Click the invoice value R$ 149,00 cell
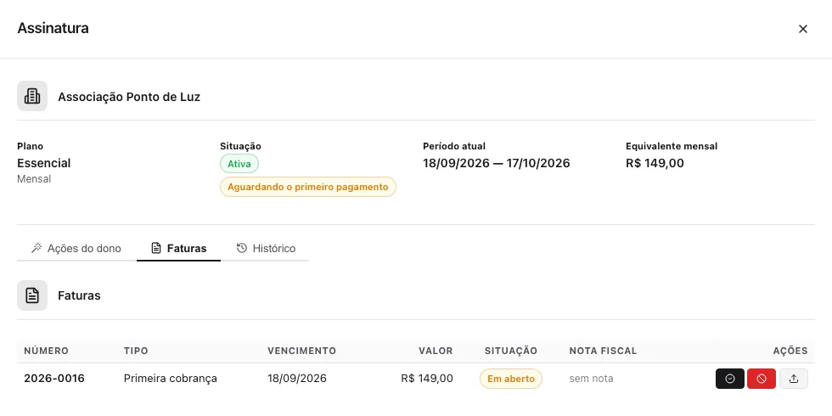 (x=427, y=379)
